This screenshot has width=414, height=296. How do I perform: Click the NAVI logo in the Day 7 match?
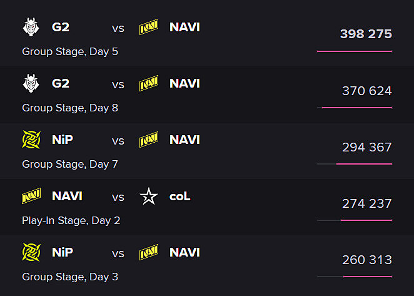click(x=149, y=140)
